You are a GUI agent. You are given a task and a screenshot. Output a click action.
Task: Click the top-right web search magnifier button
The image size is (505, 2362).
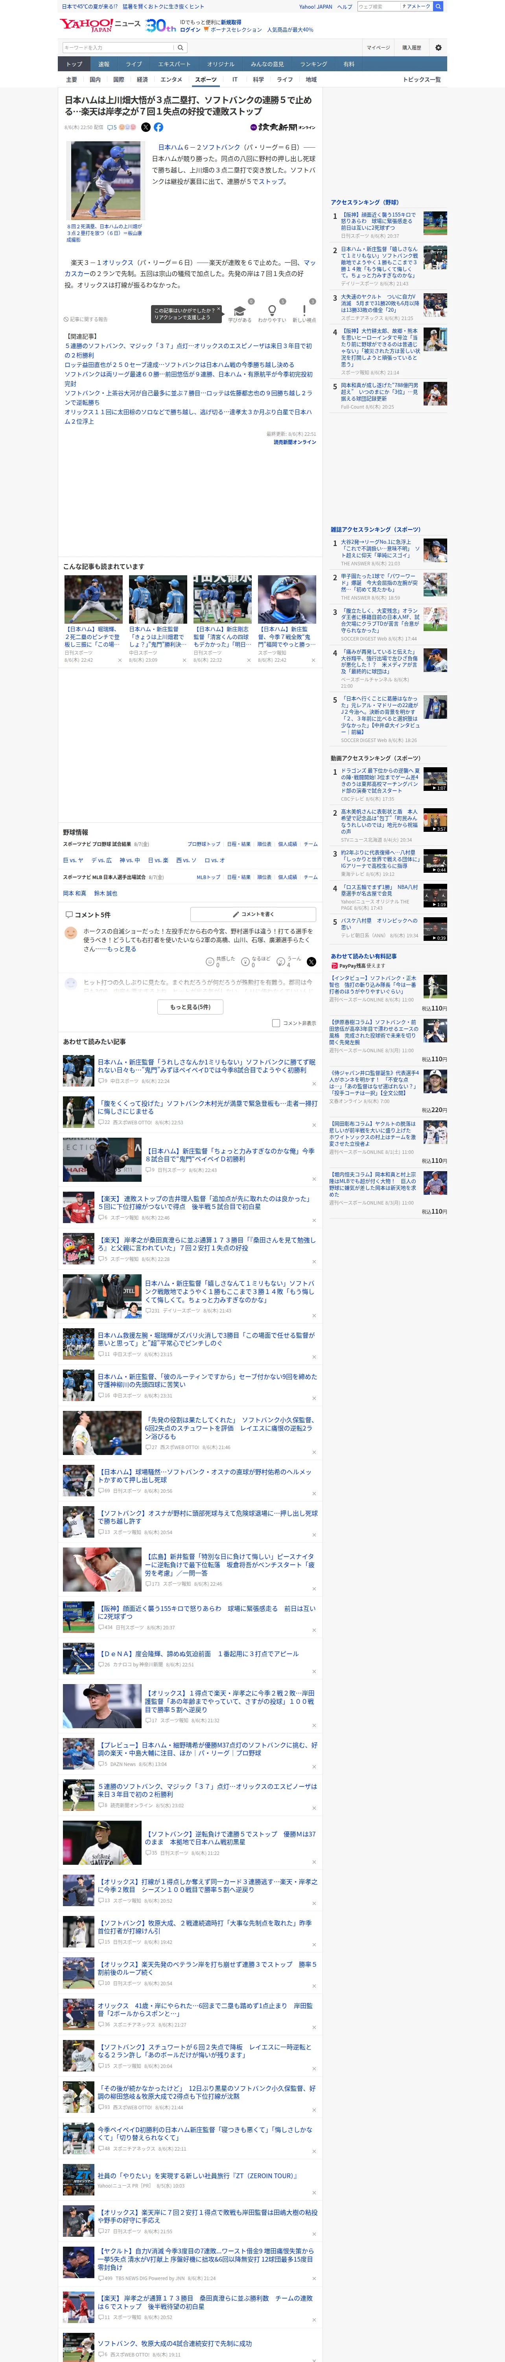click(438, 6)
